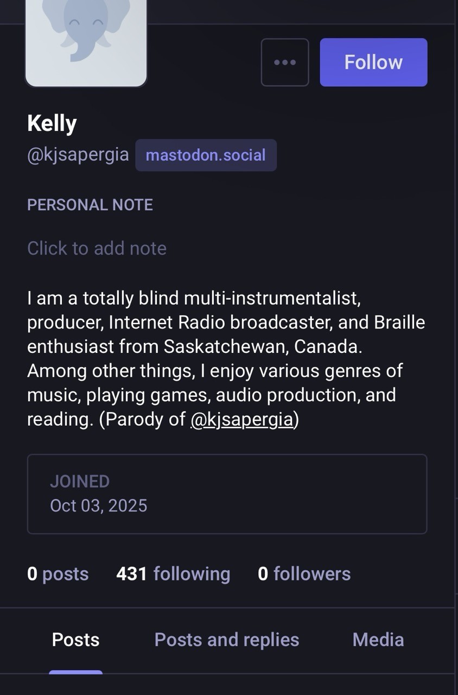The width and height of the screenshot is (458, 695).
Task: Click the @kjsapergia handle under the name
Action: 78,155
